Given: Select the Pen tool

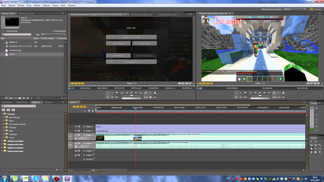Looking at the screenshot, I should point(312,152).
